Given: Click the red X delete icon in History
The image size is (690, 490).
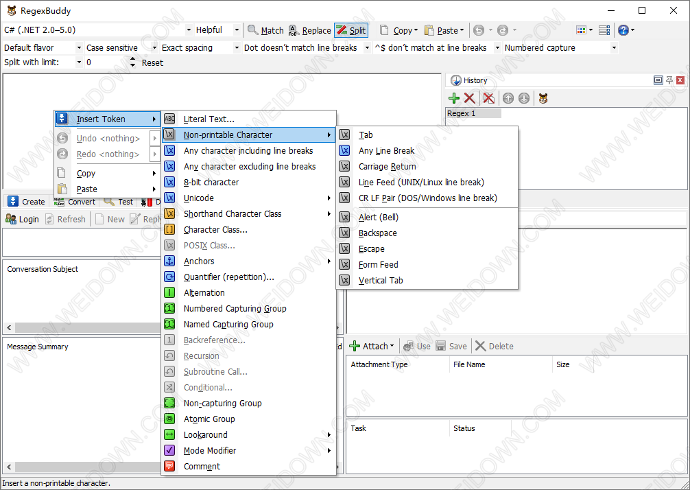Looking at the screenshot, I should [470, 98].
